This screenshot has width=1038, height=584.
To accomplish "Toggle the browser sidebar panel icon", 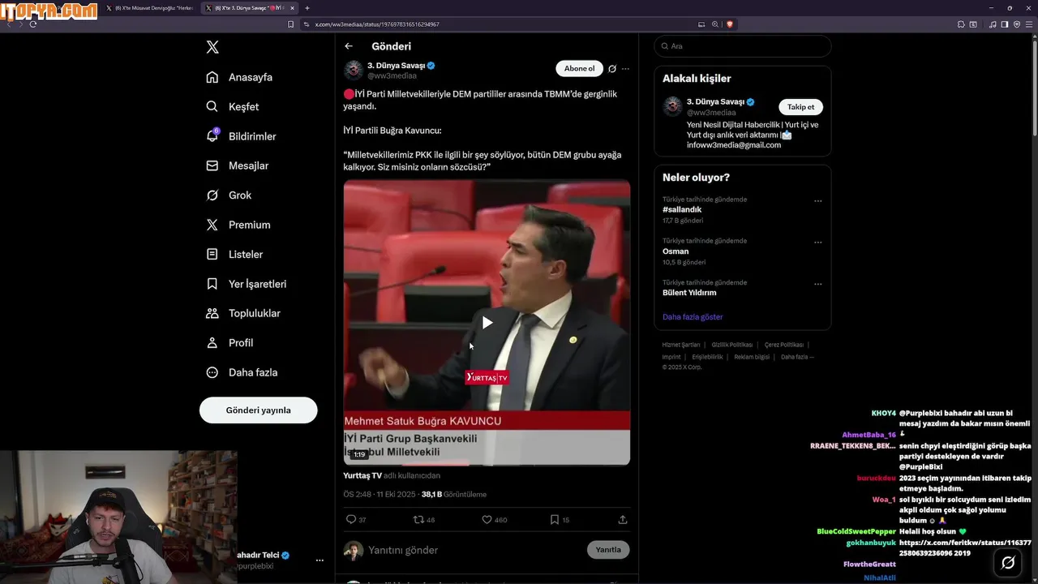I will coord(1005,24).
